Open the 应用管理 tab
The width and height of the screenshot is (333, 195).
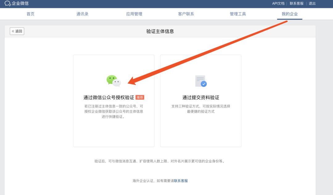[134, 14]
